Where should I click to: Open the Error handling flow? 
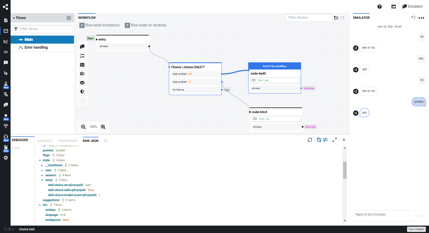point(42,48)
